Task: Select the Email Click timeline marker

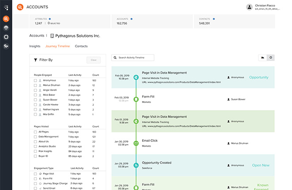Action: pos(136,143)
